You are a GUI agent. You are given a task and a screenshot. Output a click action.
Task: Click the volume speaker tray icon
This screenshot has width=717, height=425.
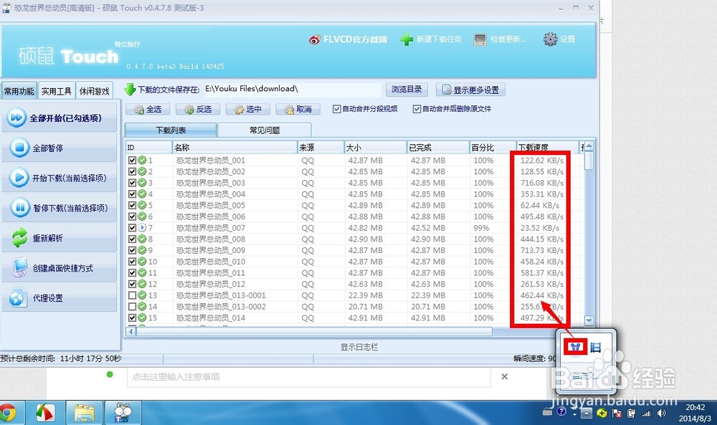(661, 413)
